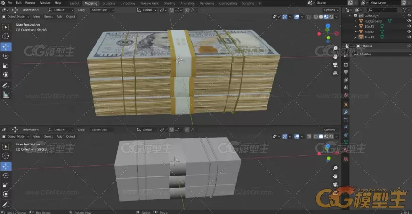Open Select menu in bottom viewport
The height and width of the screenshot is (214, 412).
pyautogui.click(x=48, y=137)
